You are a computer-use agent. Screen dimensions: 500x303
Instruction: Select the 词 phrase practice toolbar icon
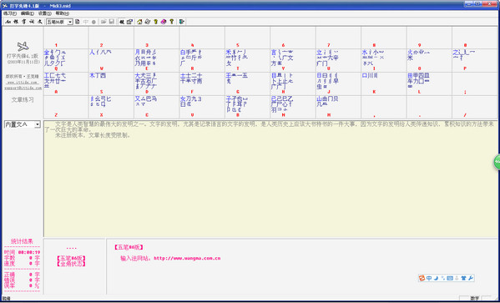click(32, 22)
